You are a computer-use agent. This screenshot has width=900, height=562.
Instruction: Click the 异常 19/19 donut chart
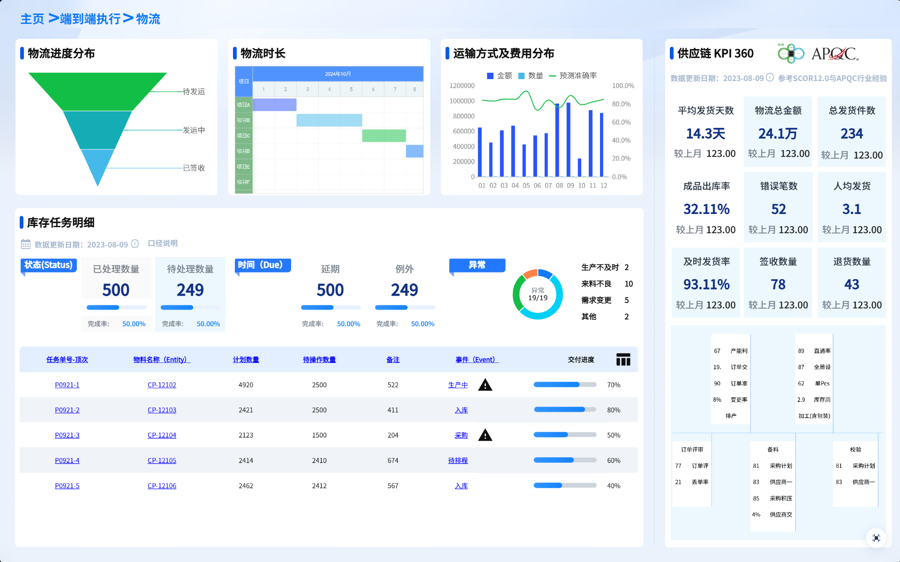pyautogui.click(x=538, y=294)
